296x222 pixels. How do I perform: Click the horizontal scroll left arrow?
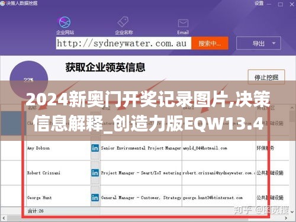(x=4, y=218)
